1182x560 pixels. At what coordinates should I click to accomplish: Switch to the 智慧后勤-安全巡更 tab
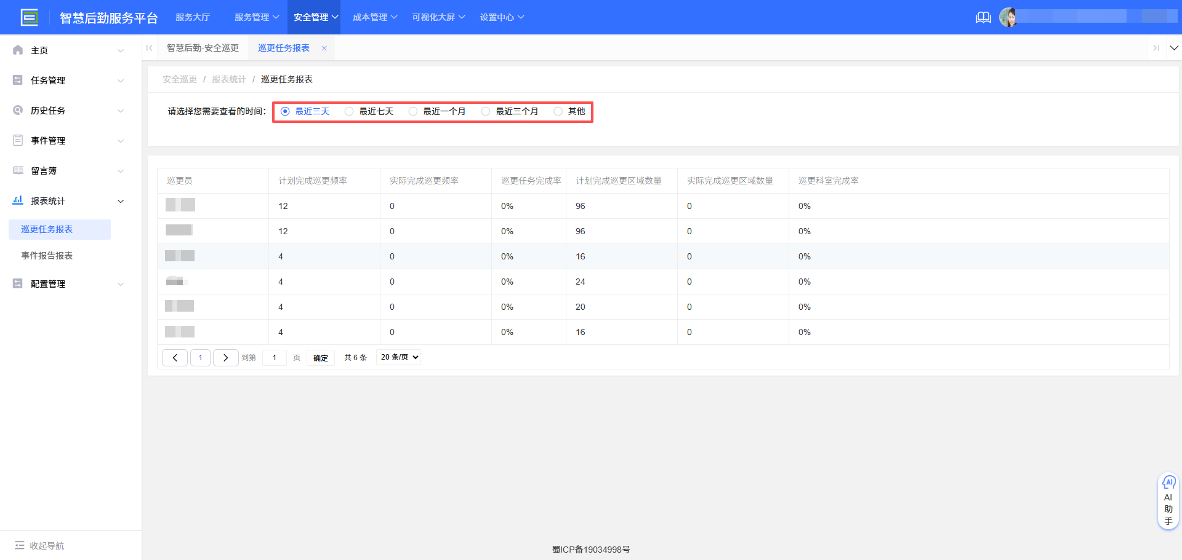203,47
